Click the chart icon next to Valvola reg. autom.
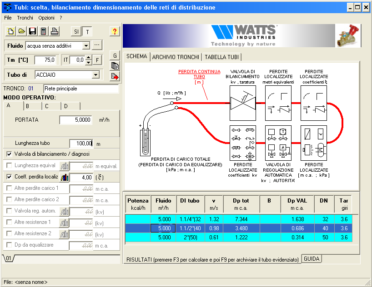 (x=64, y=212)
